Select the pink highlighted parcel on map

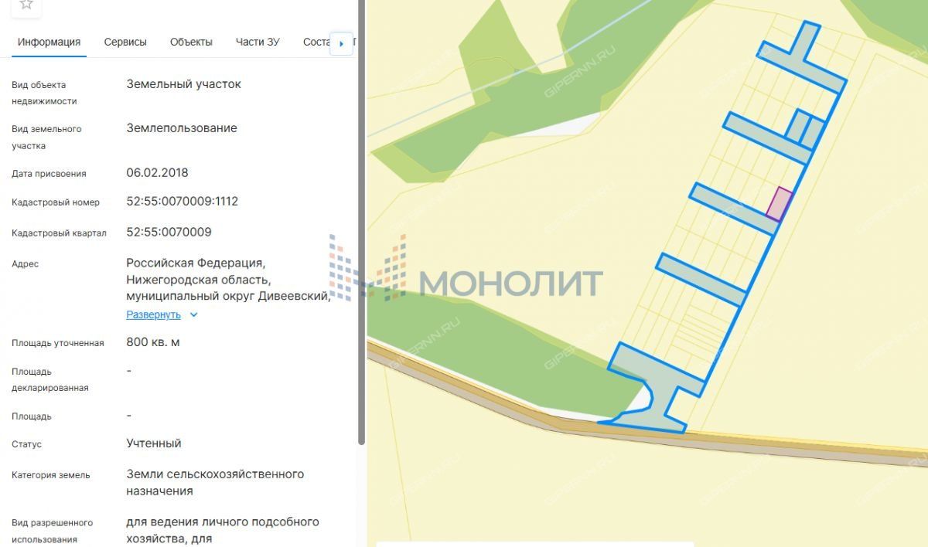[x=779, y=203]
